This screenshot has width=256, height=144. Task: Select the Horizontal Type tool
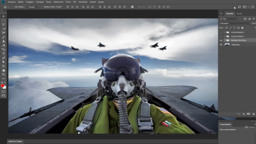coord(4,54)
